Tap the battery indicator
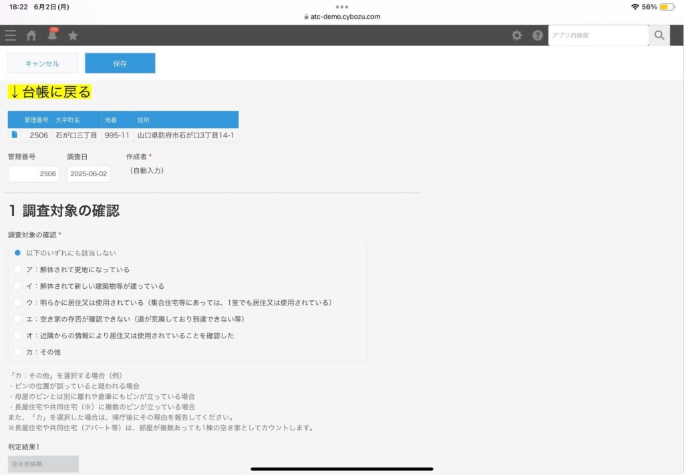Viewport: 684px width, 475px height. [667, 7]
